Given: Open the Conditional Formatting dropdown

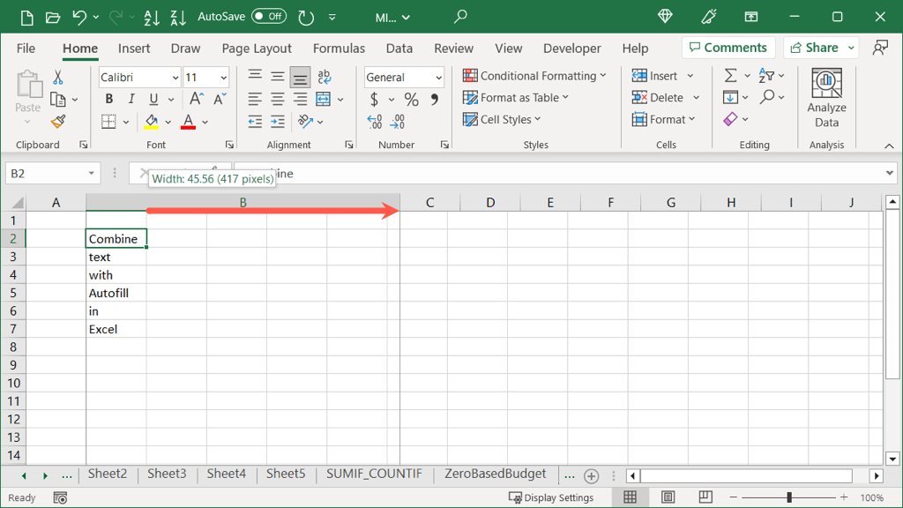Looking at the screenshot, I should click(534, 76).
